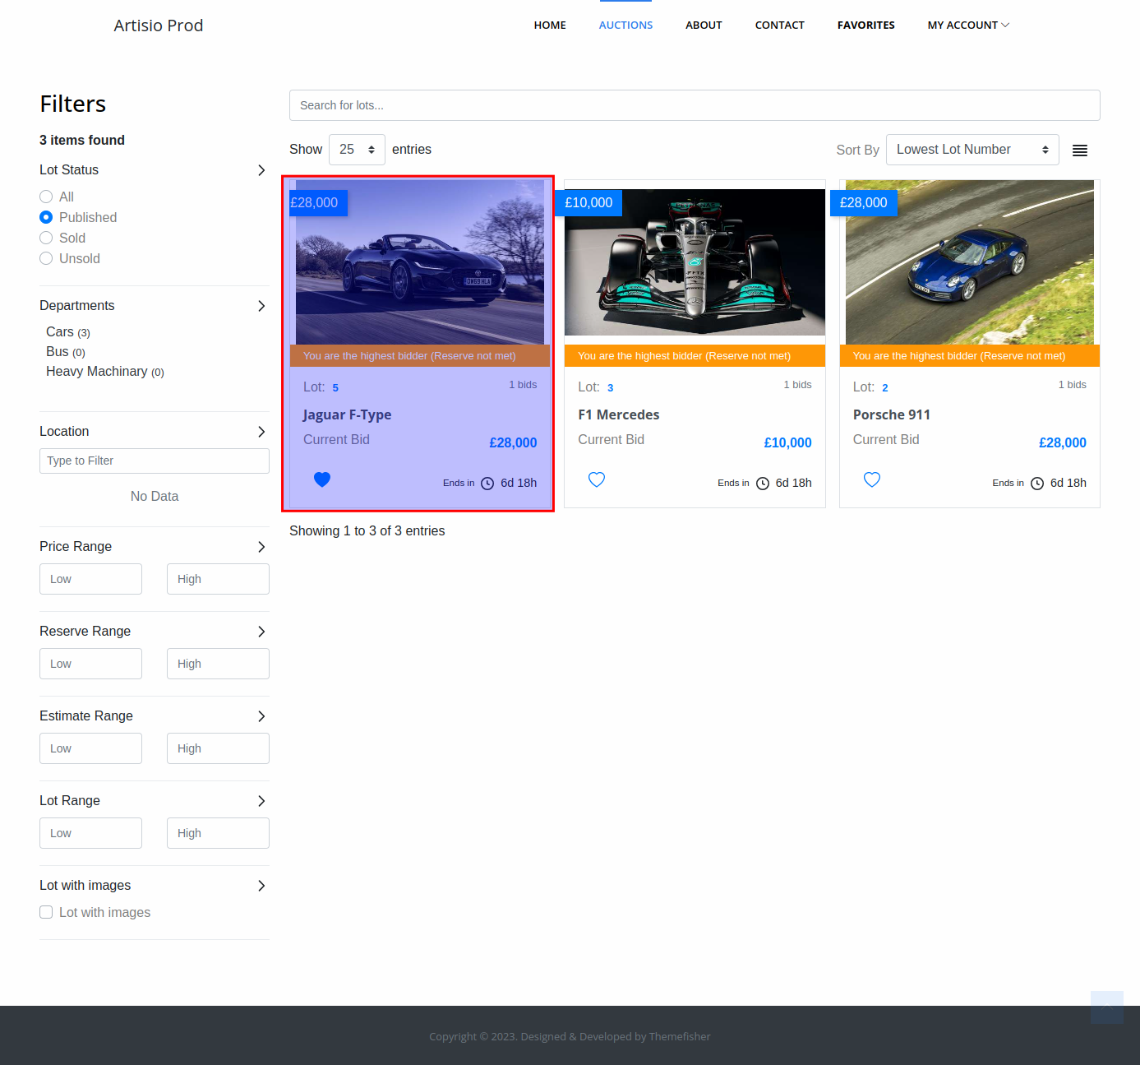Screen dimensions: 1140x1065
Task: Collapse the Lot with images section
Action: (x=261, y=886)
